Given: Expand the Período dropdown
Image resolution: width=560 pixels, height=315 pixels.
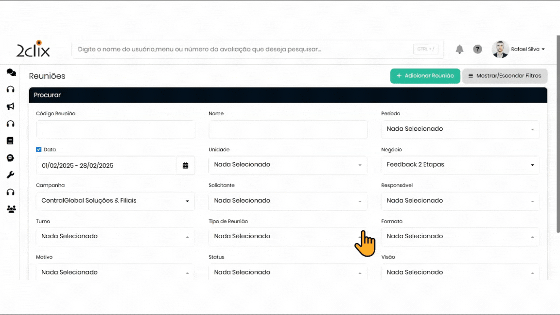Looking at the screenshot, I should (x=460, y=129).
